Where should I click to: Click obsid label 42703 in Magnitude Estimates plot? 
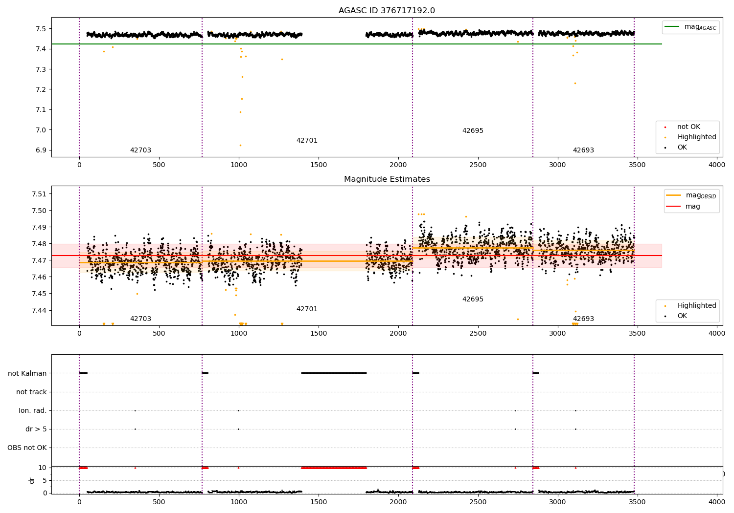[140, 319]
